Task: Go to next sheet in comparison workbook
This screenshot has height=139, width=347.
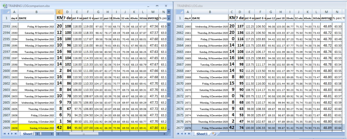Action: [12, 134]
